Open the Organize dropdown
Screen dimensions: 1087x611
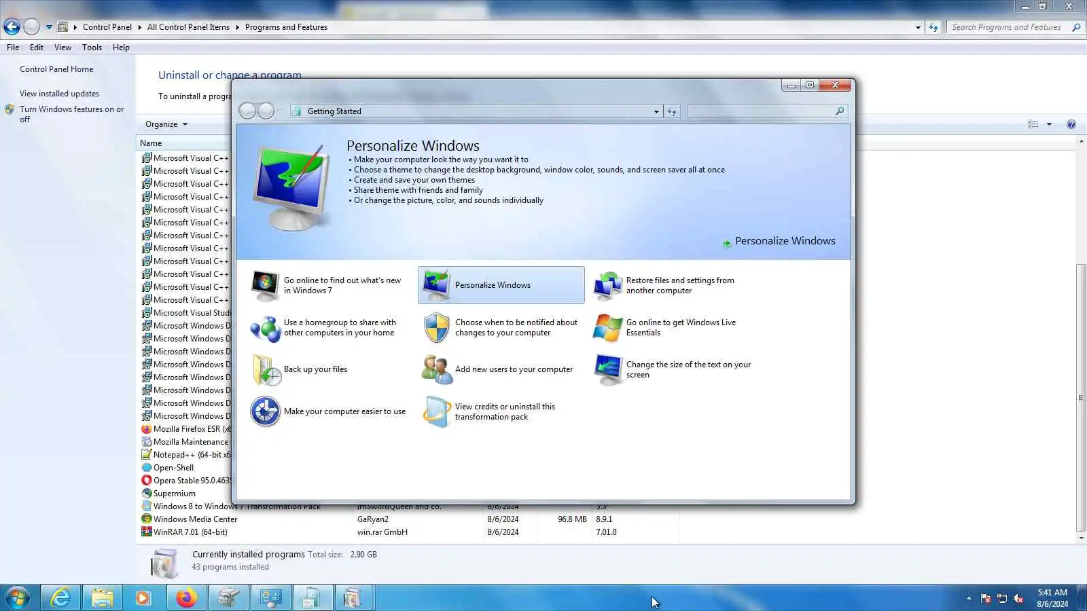tap(166, 124)
